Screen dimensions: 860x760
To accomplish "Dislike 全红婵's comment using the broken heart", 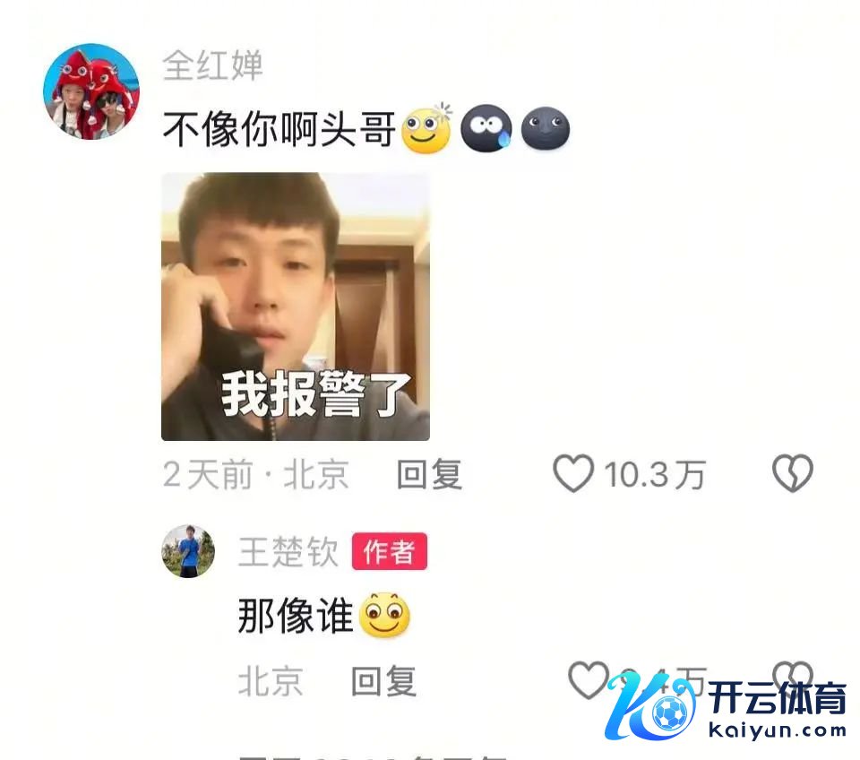I will 793,473.
